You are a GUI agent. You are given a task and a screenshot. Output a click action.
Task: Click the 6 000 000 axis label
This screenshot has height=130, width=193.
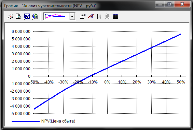coord(21,32)
